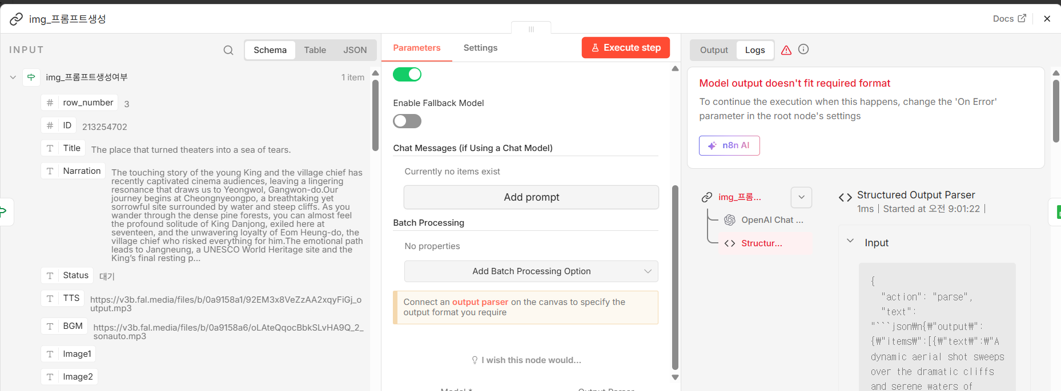Image resolution: width=1061 pixels, height=391 pixels.
Task: Switch to the Output tab
Action: (714, 50)
